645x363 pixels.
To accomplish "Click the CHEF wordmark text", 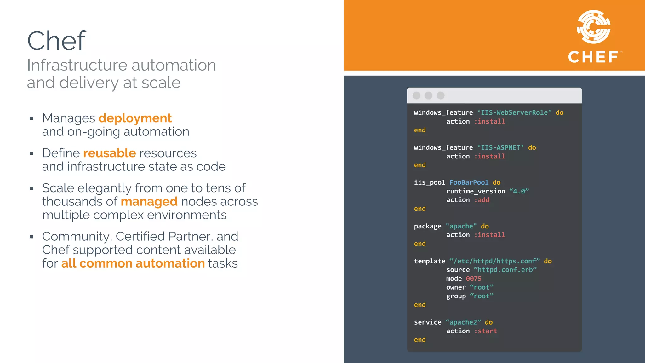I will 593,57.
